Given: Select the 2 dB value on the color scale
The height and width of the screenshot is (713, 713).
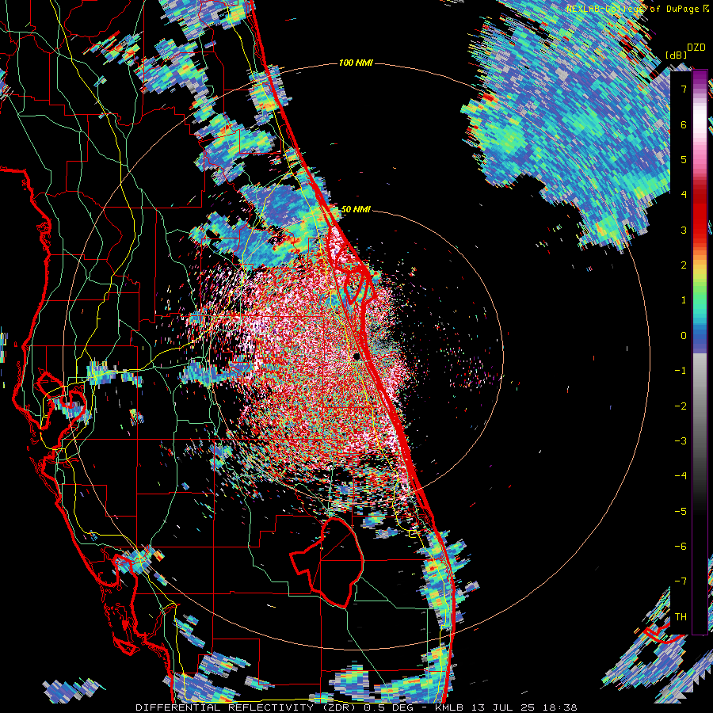Looking at the screenshot, I should (684, 265).
